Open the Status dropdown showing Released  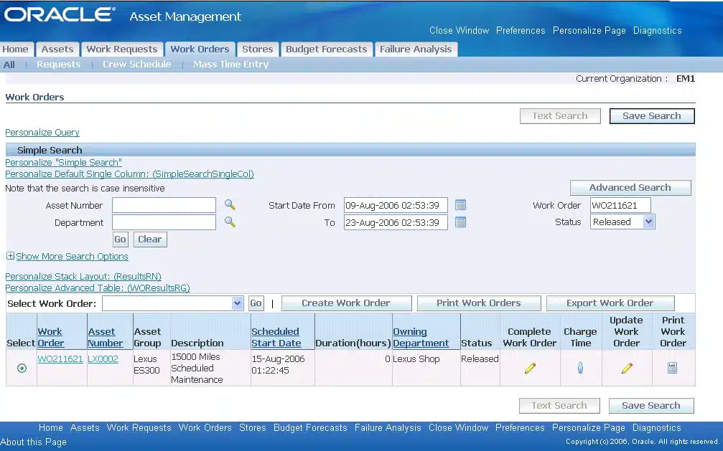(622, 222)
